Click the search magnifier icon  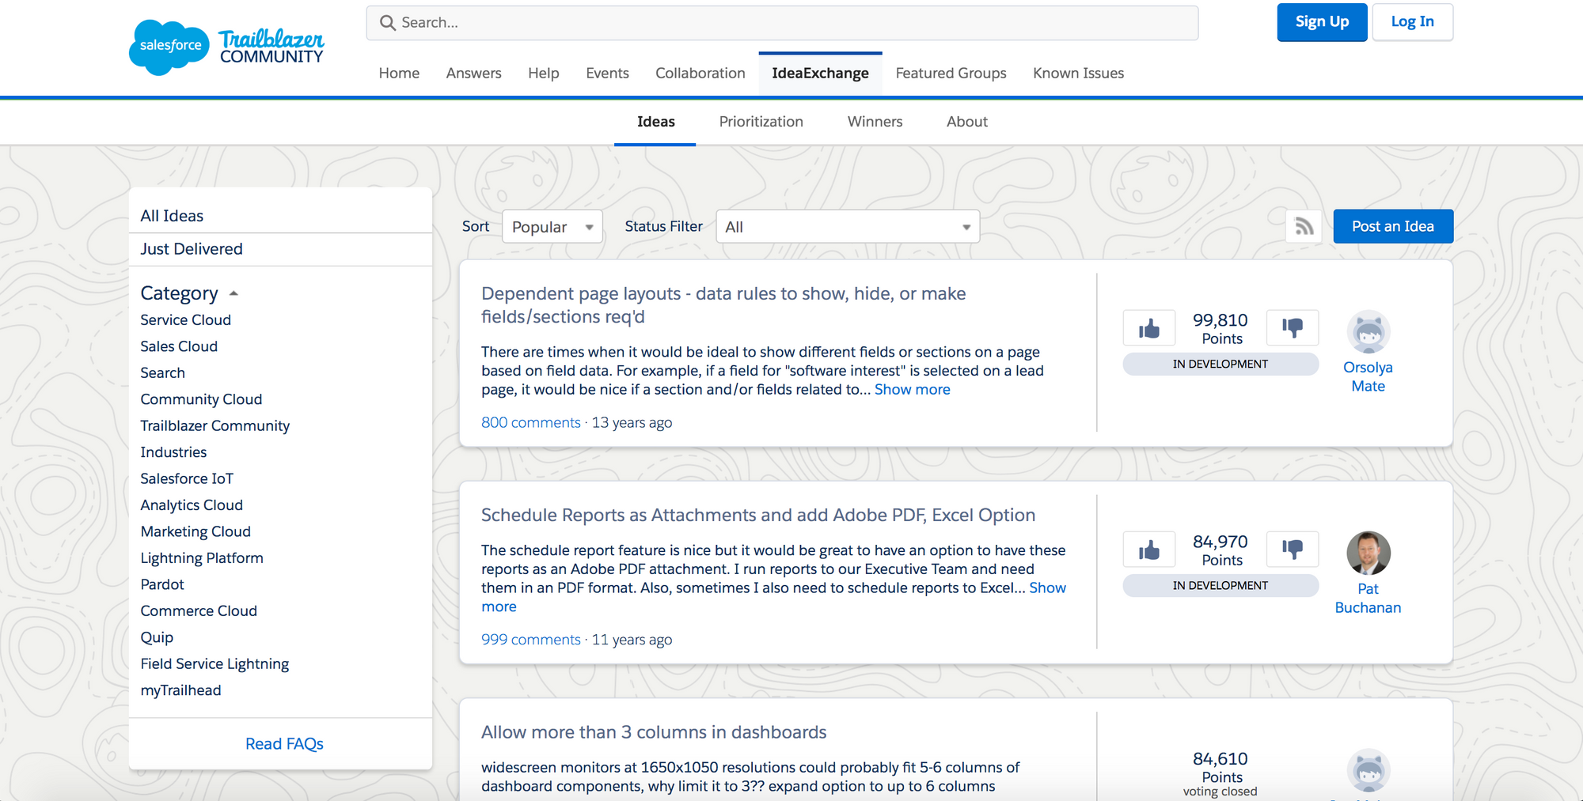[x=388, y=23]
